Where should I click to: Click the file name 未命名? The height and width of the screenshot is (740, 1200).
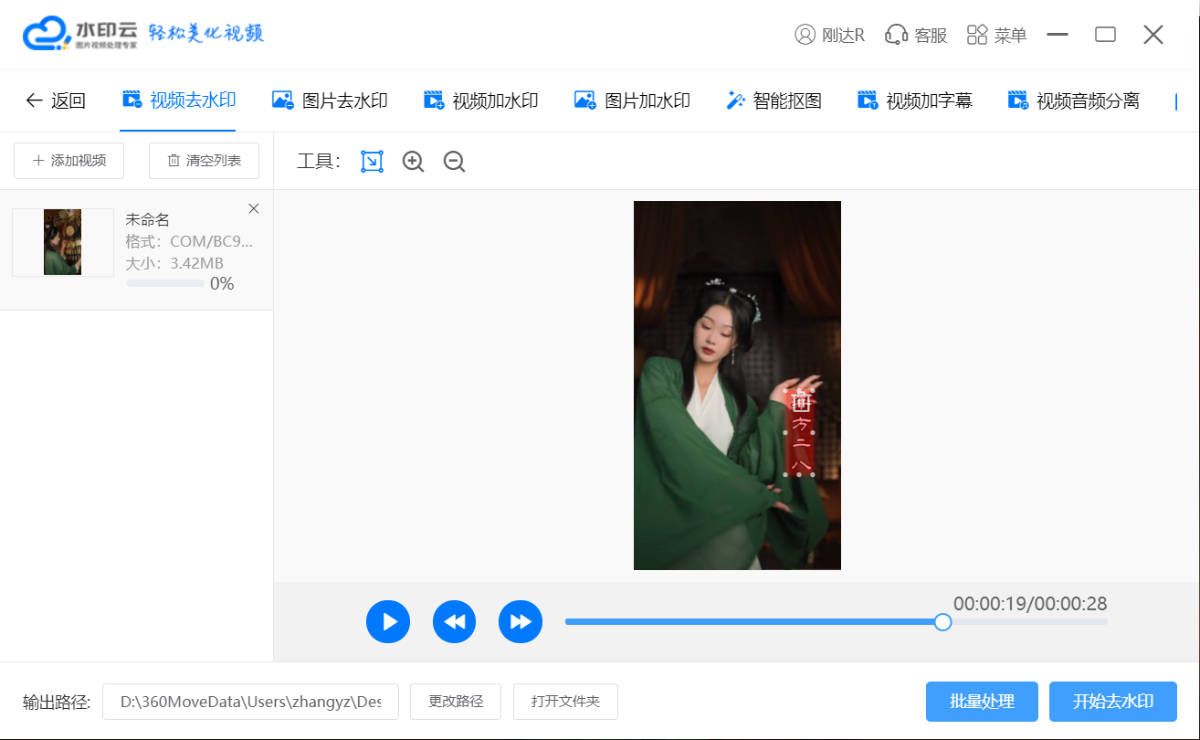(x=147, y=219)
